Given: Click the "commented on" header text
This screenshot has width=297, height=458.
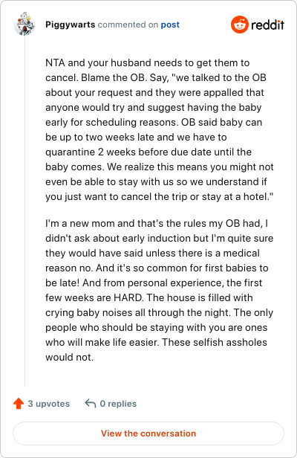Looking at the screenshot, I should 128,25.
